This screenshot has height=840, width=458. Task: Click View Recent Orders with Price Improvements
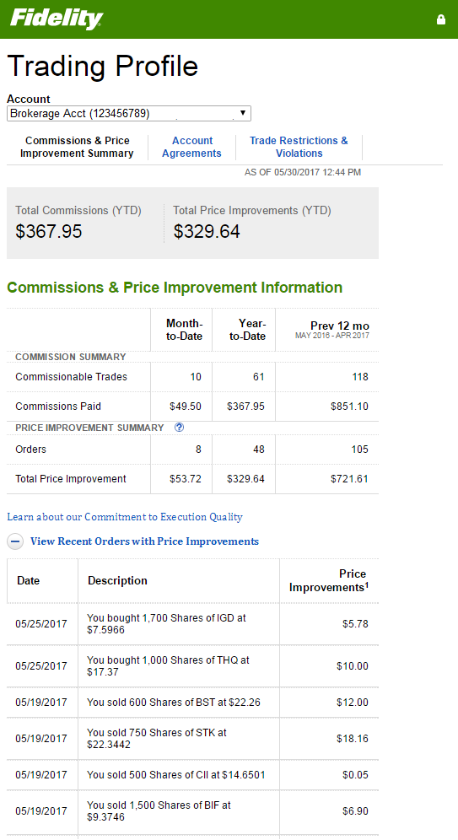(144, 541)
